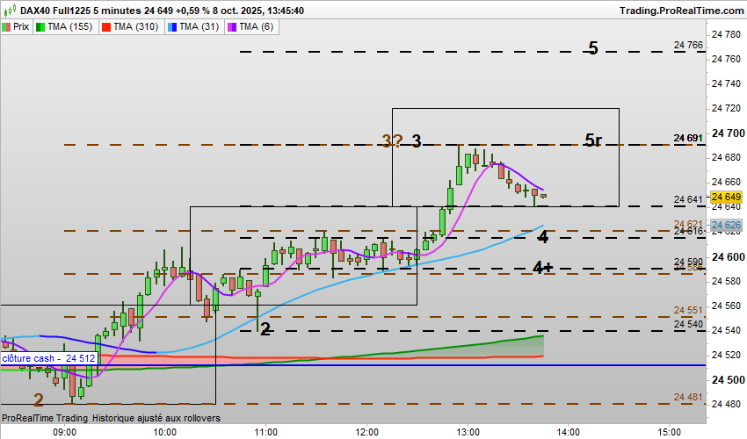This screenshot has width=747, height=439.
Task: Click the 24 766 target level label
Action: pos(688,45)
